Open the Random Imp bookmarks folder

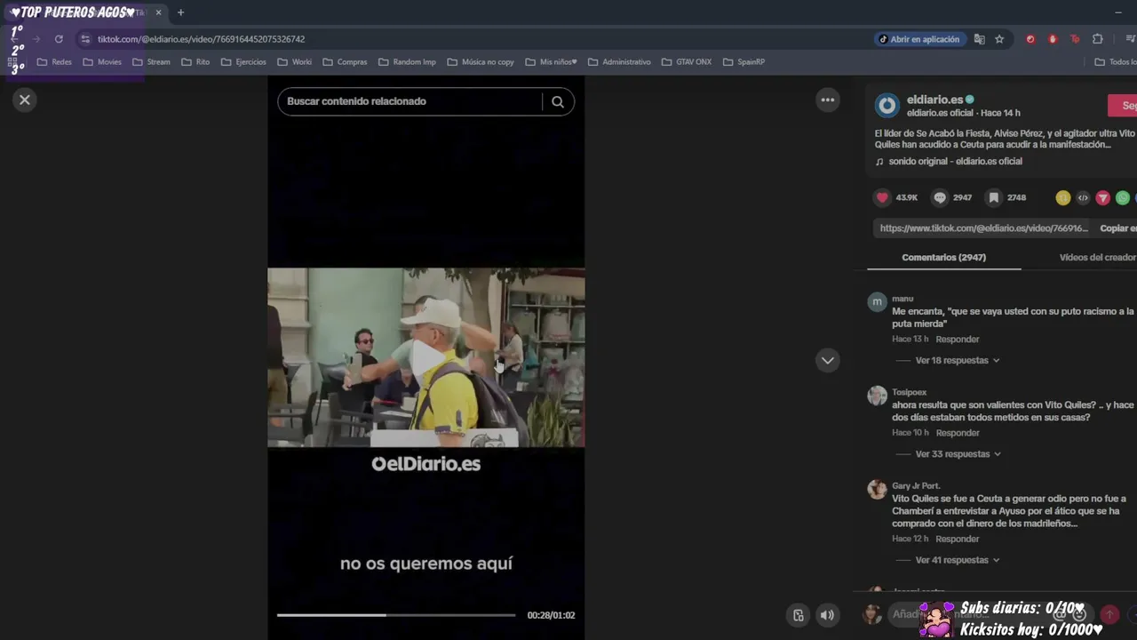(407, 62)
